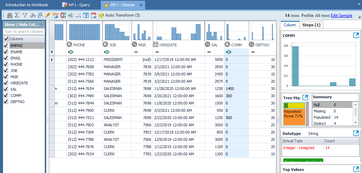
Task: Pop out the COMM chart panel
Action: point(356,35)
